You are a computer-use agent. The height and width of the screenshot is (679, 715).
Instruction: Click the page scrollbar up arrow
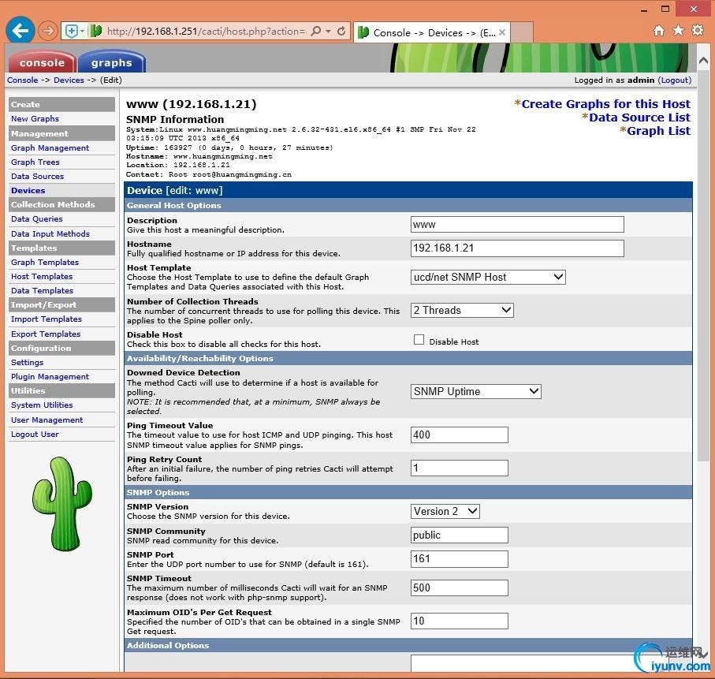pos(703,60)
